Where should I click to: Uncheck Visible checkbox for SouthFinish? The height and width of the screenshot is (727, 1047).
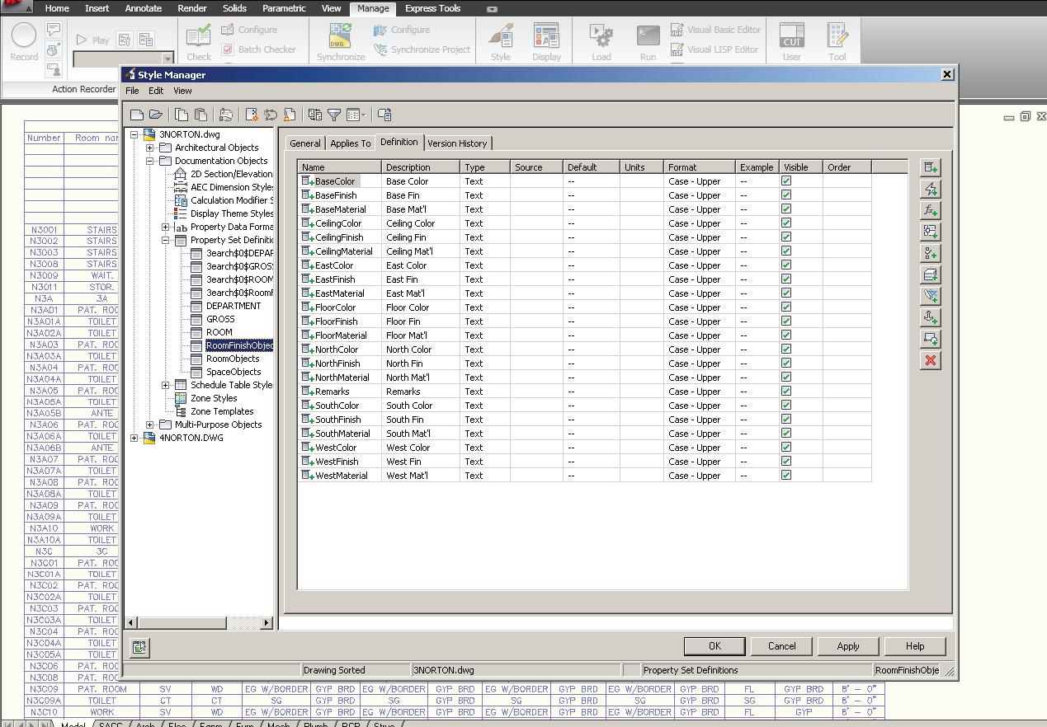pos(786,419)
